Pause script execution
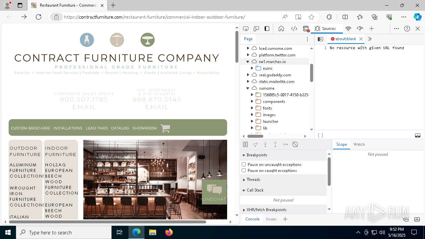Screen dimensions: 425x239 pyautogui.click(x=245, y=144)
